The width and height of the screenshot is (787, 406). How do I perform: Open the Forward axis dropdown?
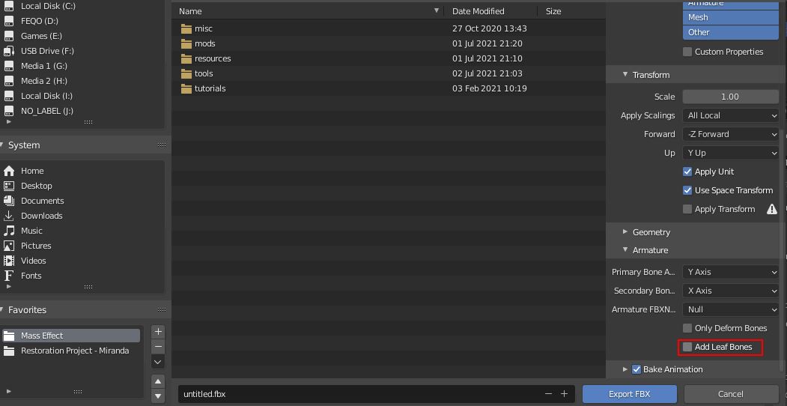point(731,134)
